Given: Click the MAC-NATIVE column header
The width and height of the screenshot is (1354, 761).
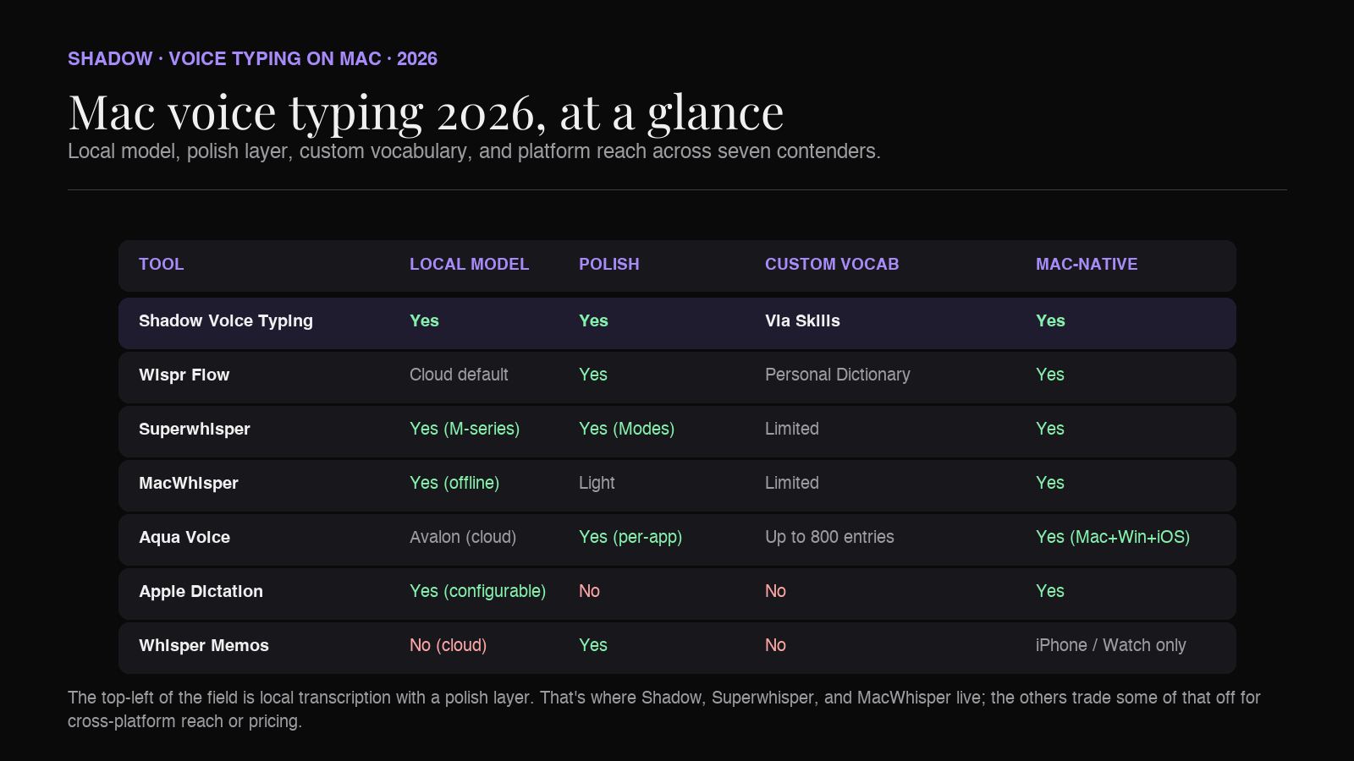Looking at the screenshot, I should (x=1087, y=265).
